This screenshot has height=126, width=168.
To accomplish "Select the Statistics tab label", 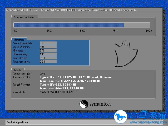I will pos(19,40).
